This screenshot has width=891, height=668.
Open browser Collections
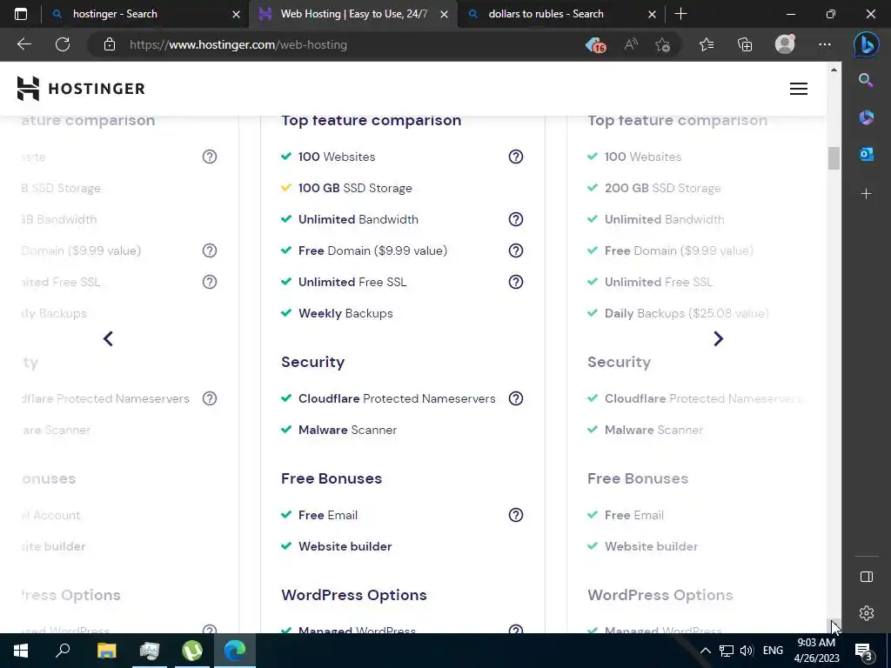pyautogui.click(x=745, y=44)
